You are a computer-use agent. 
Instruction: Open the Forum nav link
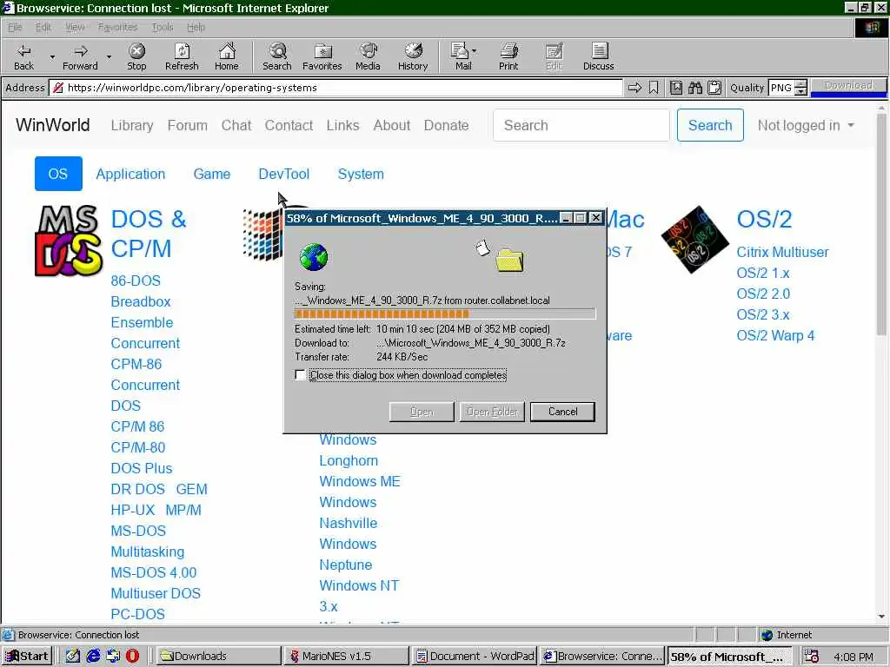[x=188, y=125]
